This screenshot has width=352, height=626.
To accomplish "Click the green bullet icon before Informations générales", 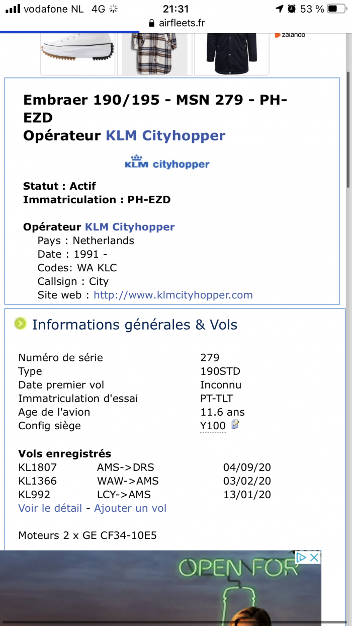I will 20,324.
